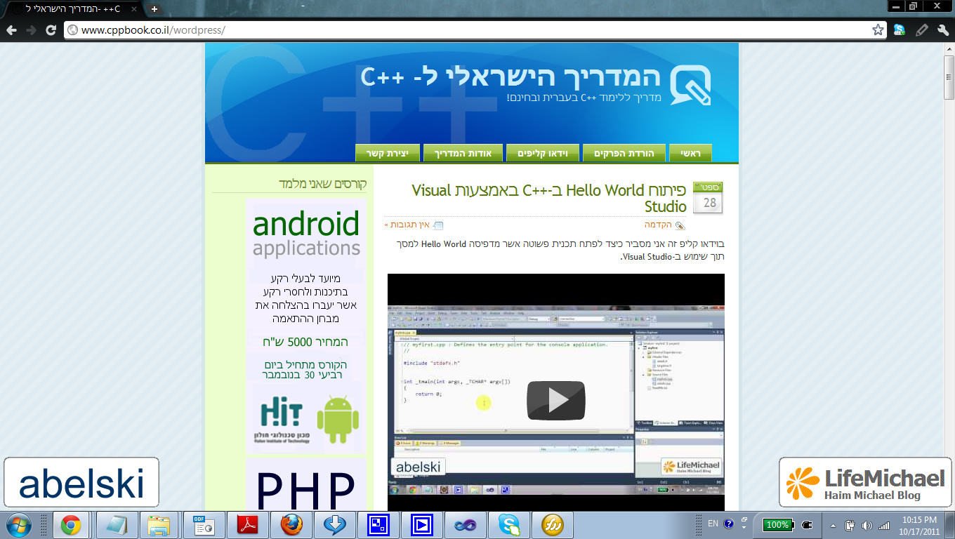Click the volume speaker tray icon

click(x=867, y=525)
